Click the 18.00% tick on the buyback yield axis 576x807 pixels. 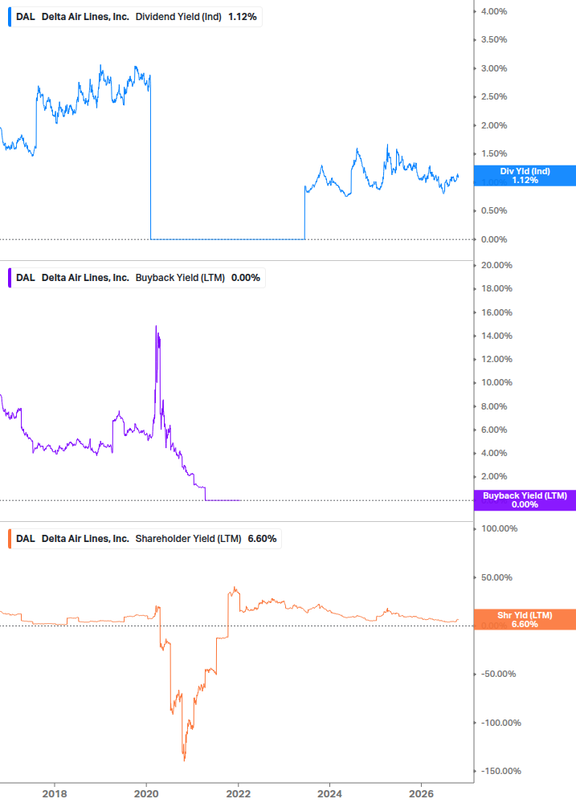pyautogui.click(x=496, y=289)
